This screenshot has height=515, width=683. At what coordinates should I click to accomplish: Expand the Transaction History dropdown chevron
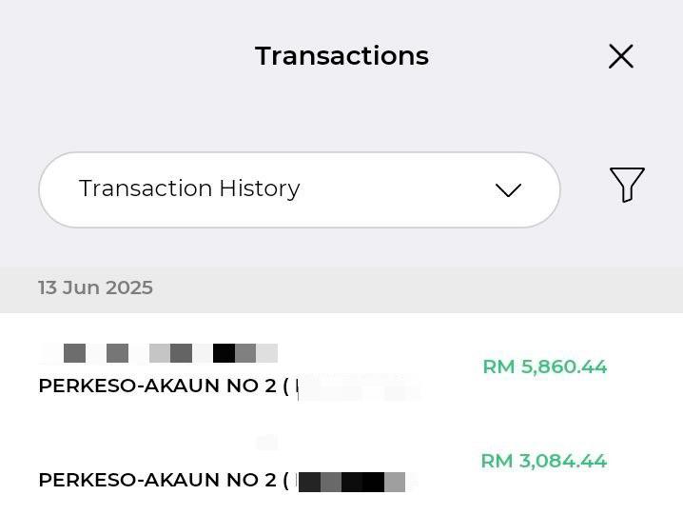pyautogui.click(x=508, y=190)
